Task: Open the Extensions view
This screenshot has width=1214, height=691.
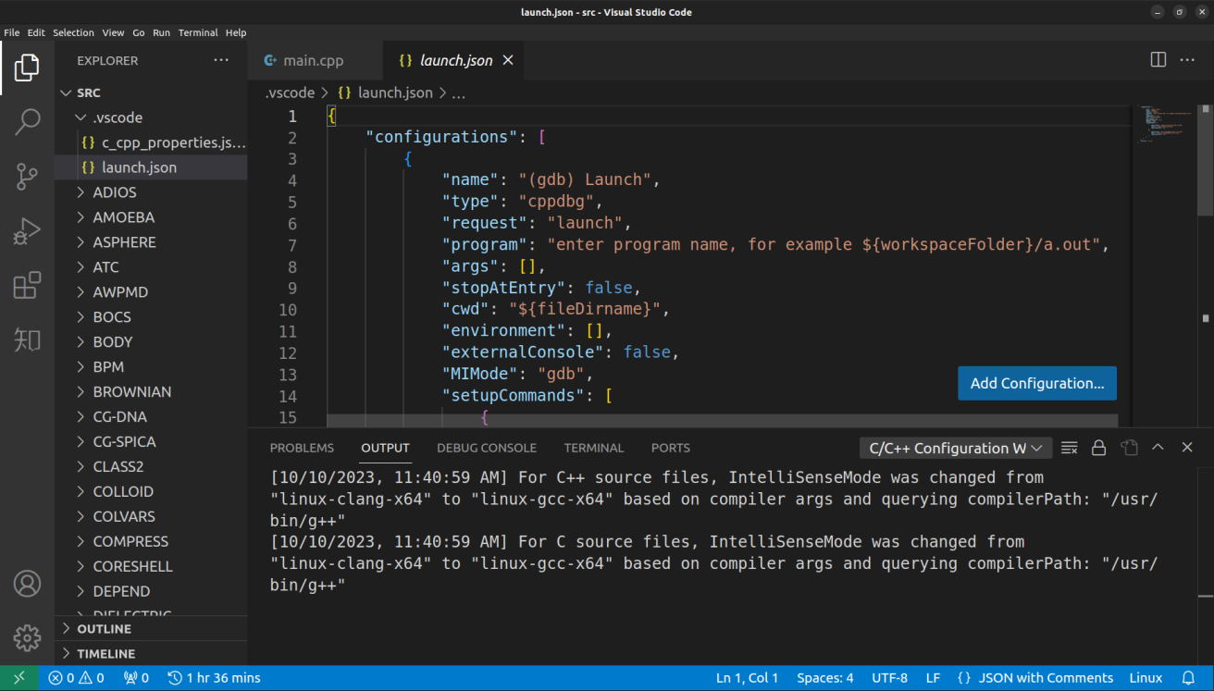Action: (x=28, y=286)
